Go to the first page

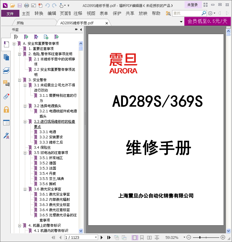pyautogui.click(x=54, y=237)
